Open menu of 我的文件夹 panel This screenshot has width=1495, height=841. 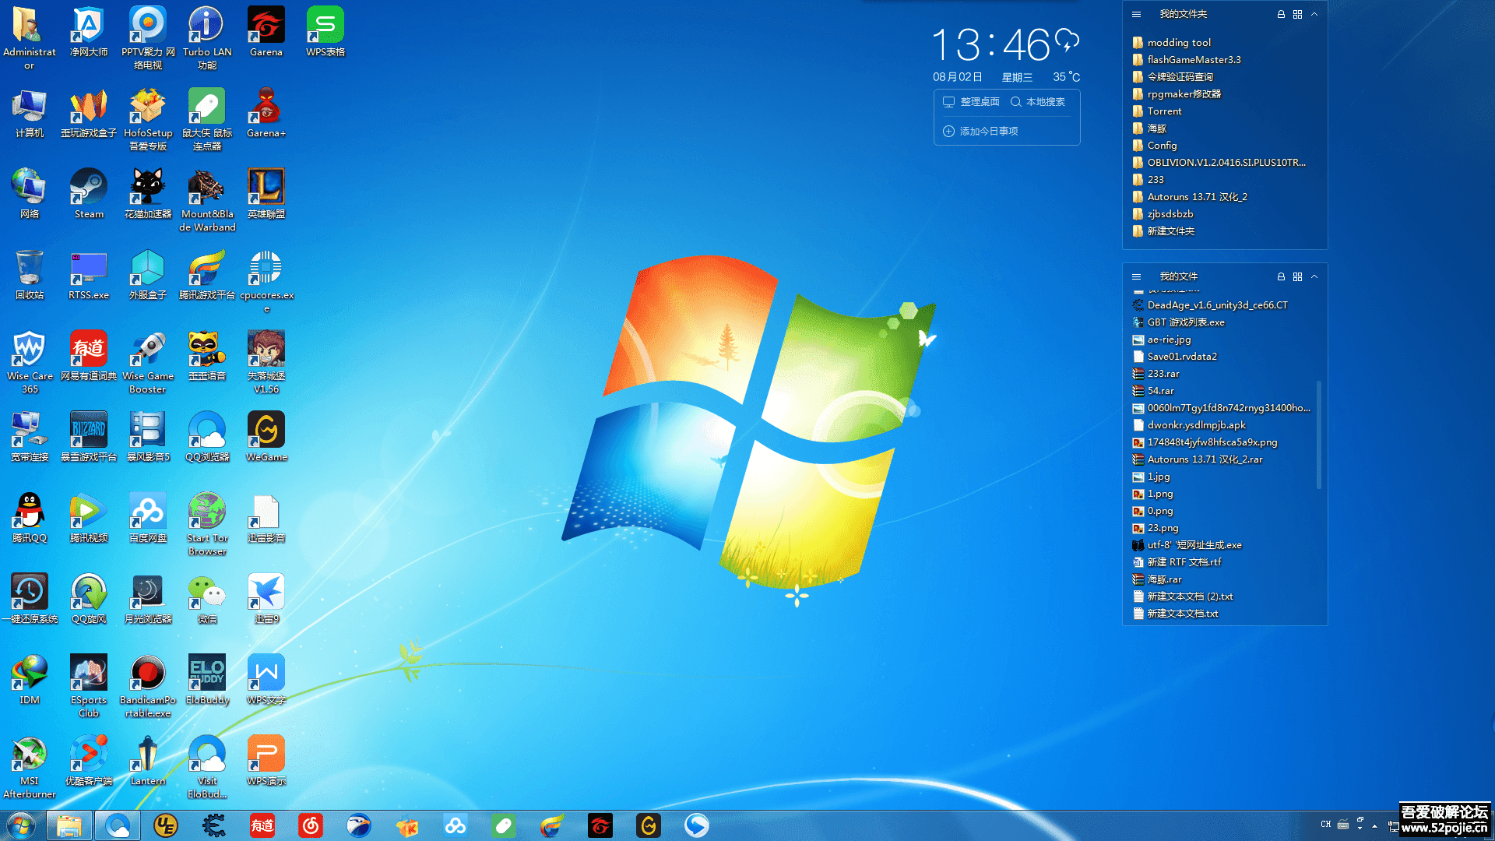tap(1136, 14)
